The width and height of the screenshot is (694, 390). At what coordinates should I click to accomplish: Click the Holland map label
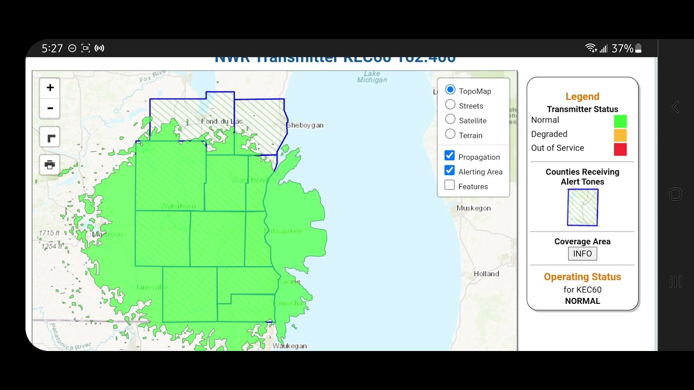click(486, 274)
